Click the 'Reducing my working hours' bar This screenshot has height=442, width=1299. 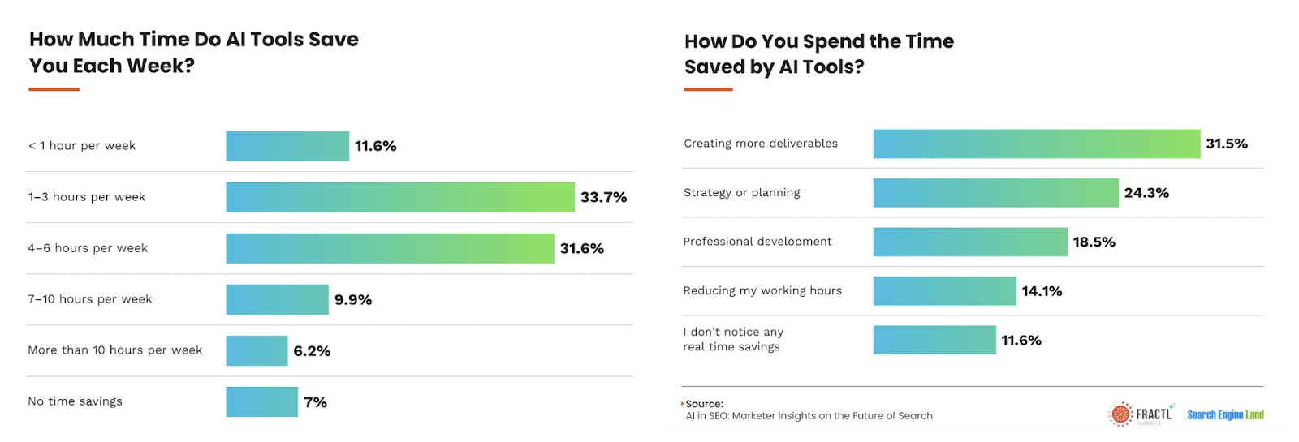pos(944,291)
